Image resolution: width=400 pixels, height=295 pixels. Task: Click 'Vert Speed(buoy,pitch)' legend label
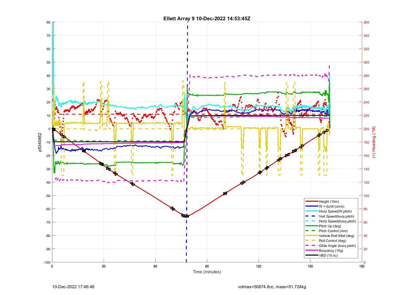(337, 216)
